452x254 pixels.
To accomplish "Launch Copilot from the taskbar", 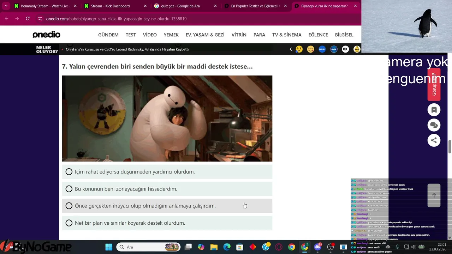I will [x=201, y=247].
